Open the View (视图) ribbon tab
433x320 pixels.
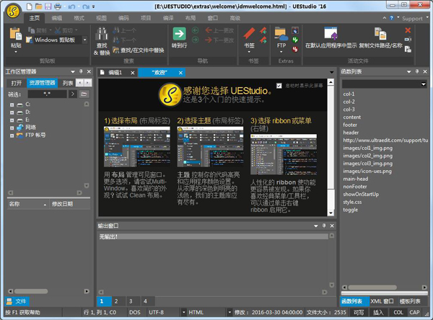click(x=101, y=18)
